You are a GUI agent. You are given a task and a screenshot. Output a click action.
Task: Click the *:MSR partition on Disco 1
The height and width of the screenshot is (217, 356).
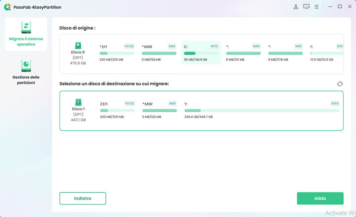[x=159, y=110]
